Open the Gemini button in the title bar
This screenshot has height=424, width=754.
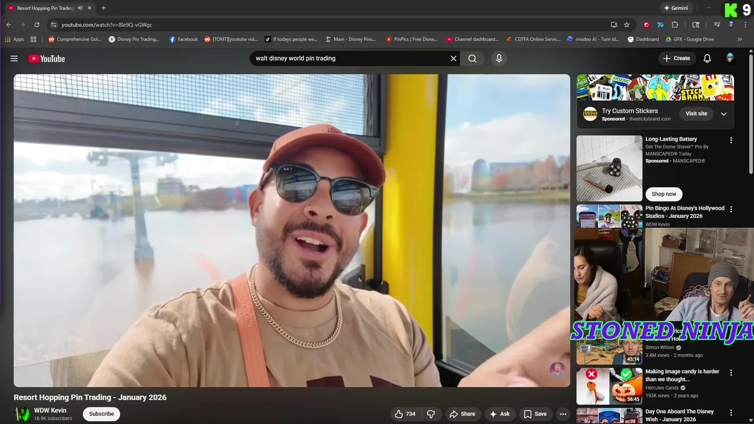tap(676, 8)
